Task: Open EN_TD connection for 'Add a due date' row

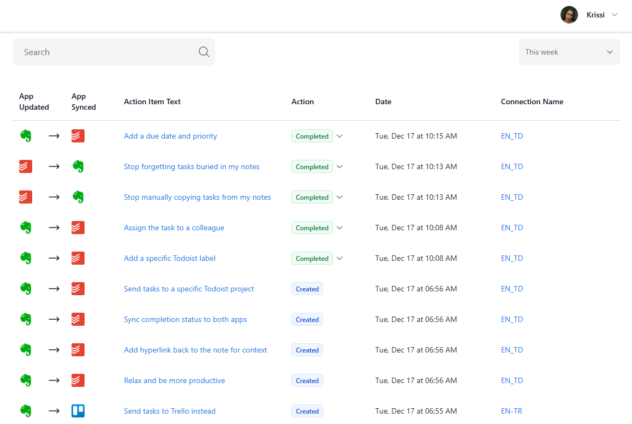Action: [512, 136]
